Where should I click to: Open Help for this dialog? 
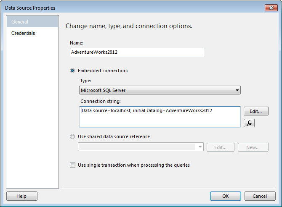point(21,196)
